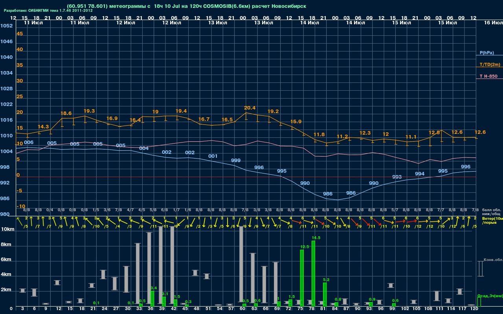The height and width of the screenshot is (314, 503).
Task: Click the -5 temperature axis tick
Action: click(19, 191)
